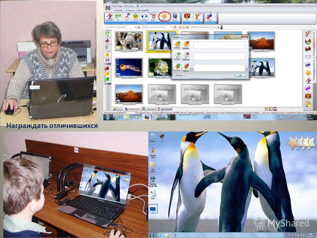
Task: Select the red flag in the left sidebar
Action: tap(107, 69)
